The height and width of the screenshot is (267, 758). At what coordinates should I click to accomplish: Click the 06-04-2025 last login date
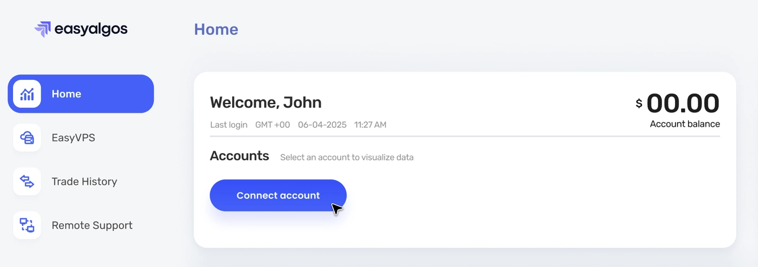(321, 125)
